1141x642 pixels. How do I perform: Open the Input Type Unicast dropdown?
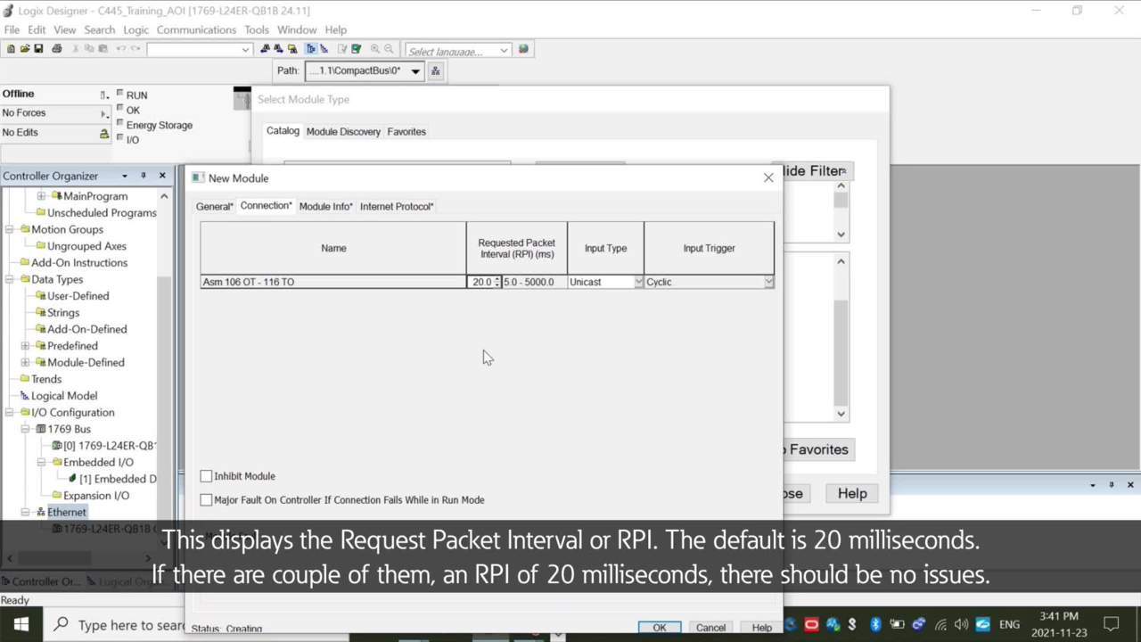click(x=638, y=282)
